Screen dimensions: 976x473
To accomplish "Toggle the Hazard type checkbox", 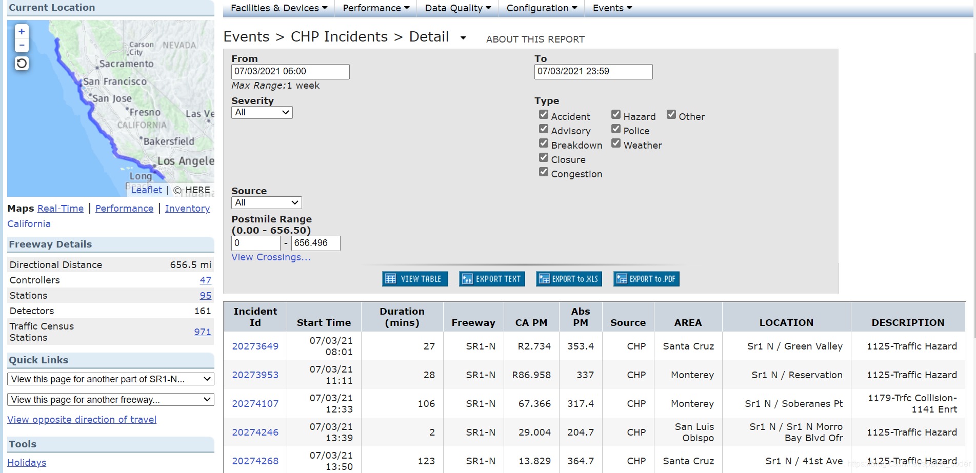I will point(616,115).
